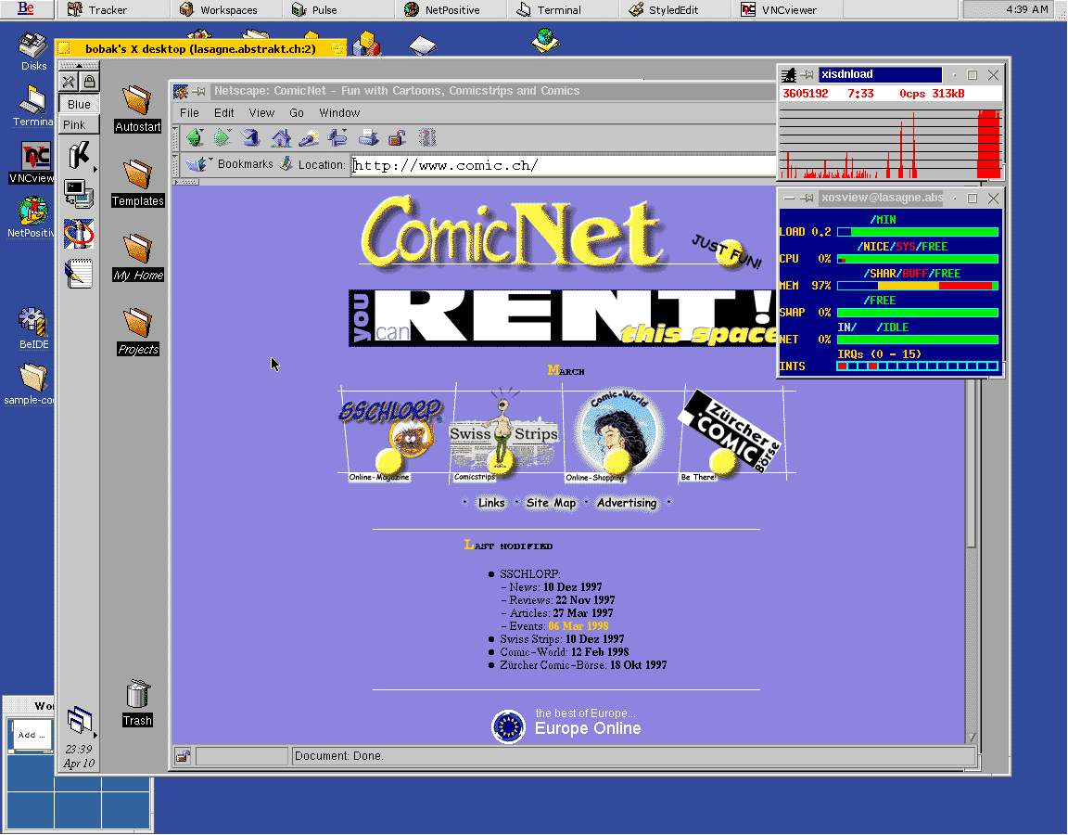Screen dimensions: 1068x835
Task: Open the Window menu in Netscape
Action: 339,113
